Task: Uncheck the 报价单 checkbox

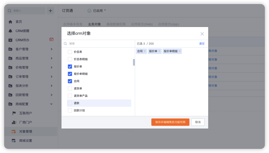Action: click(x=70, y=66)
